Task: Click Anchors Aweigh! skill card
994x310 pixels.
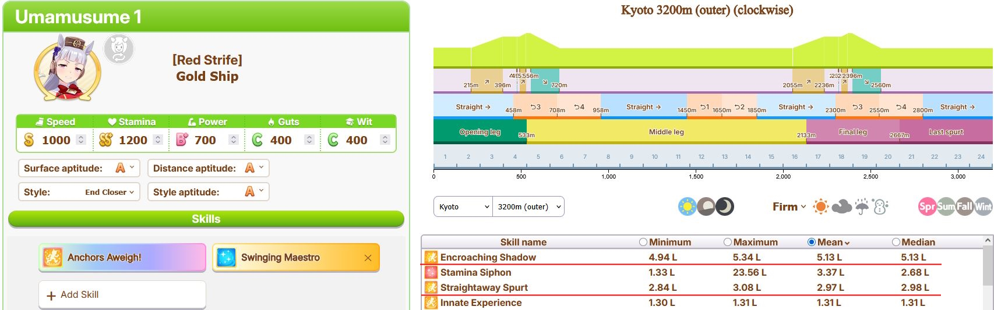Action: point(122,258)
